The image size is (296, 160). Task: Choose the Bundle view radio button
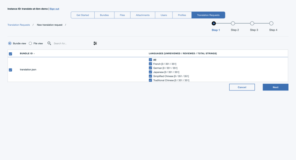pos(9,43)
